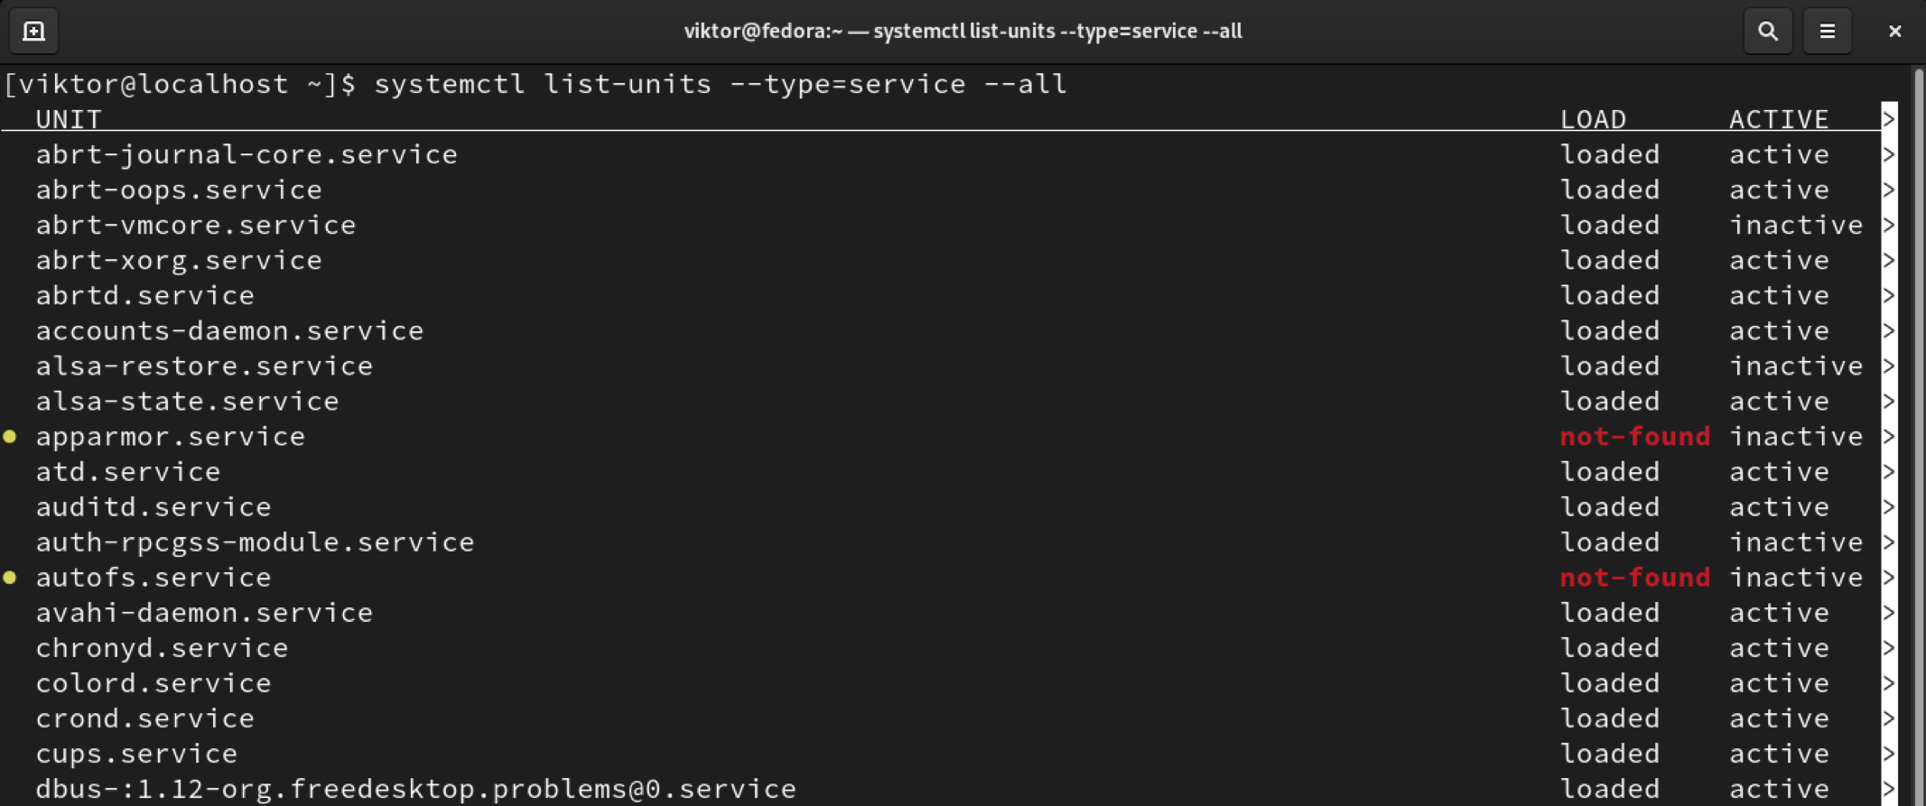The height and width of the screenshot is (806, 1926).
Task: Open a new terminal tab
Action: coord(33,32)
